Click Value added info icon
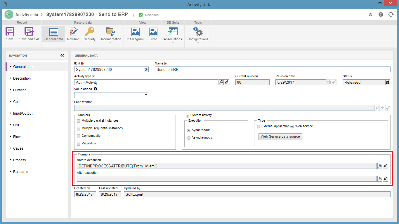The height and width of the screenshot is (224, 399). tap(95, 89)
